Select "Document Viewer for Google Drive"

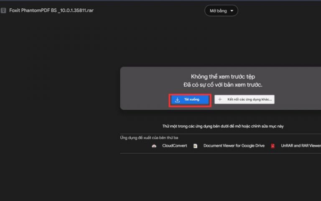pos(234,146)
